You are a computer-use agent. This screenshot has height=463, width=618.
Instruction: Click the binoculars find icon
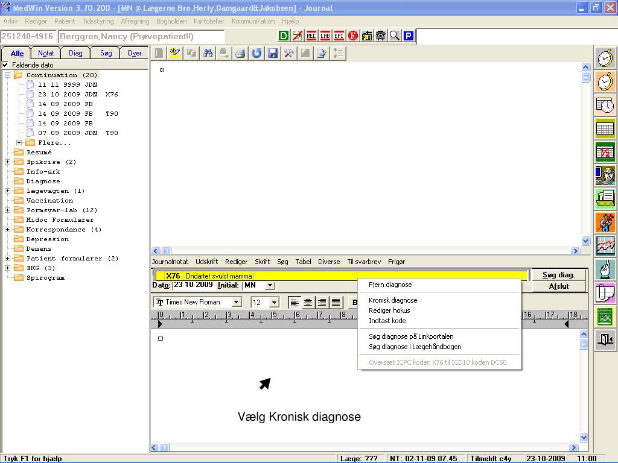tap(208, 53)
